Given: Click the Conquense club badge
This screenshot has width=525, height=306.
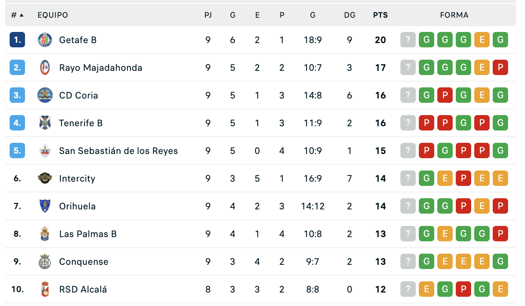Looking at the screenshot, I should coord(45,262).
